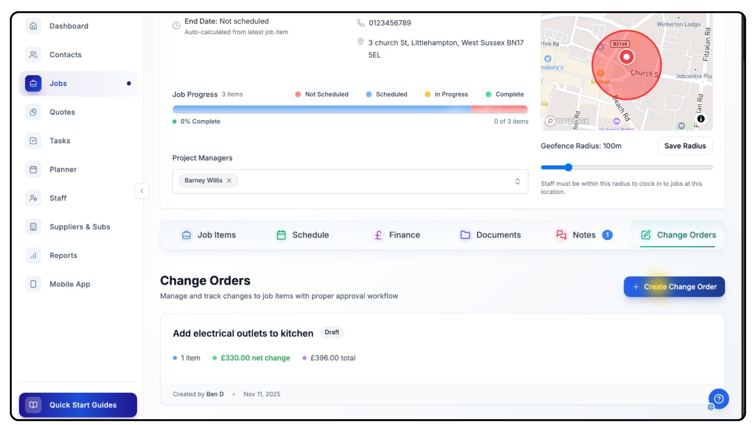Image resolution: width=756 pixels, height=425 pixels.
Task: Open Suppliers & Subs building icon
Action: click(33, 227)
